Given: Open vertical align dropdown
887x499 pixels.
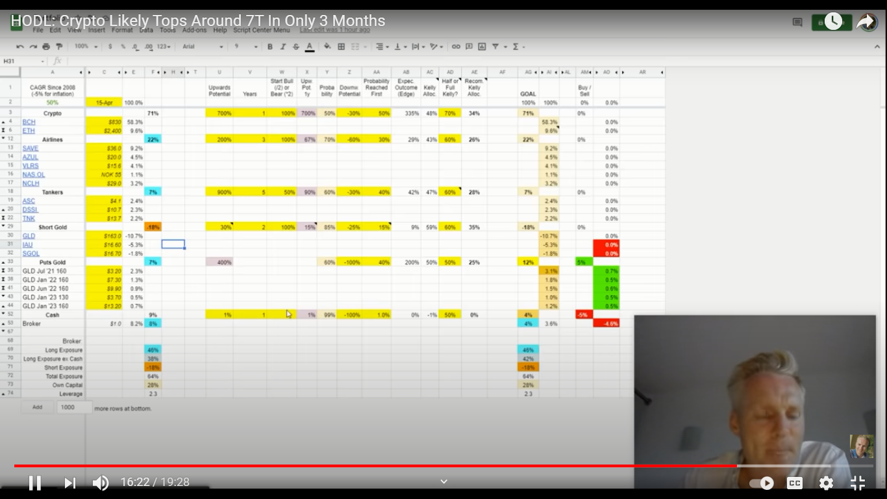Looking at the screenshot, I should [399, 47].
